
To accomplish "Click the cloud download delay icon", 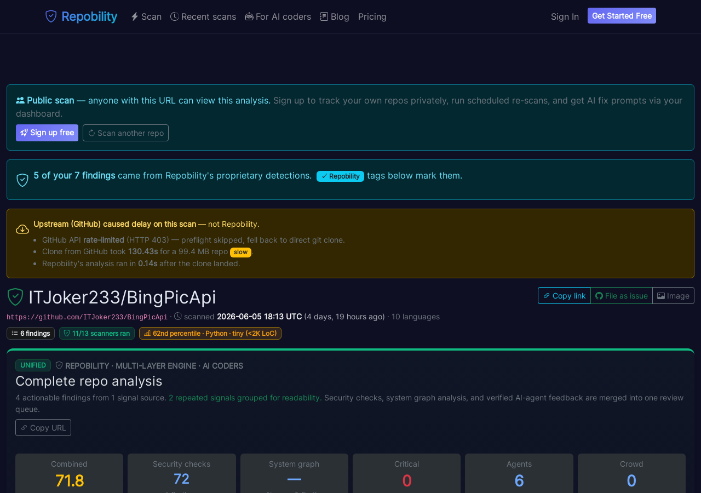I will (22, 229).
